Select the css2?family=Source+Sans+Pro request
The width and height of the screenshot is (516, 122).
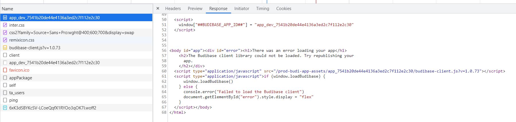coord(76,32)
